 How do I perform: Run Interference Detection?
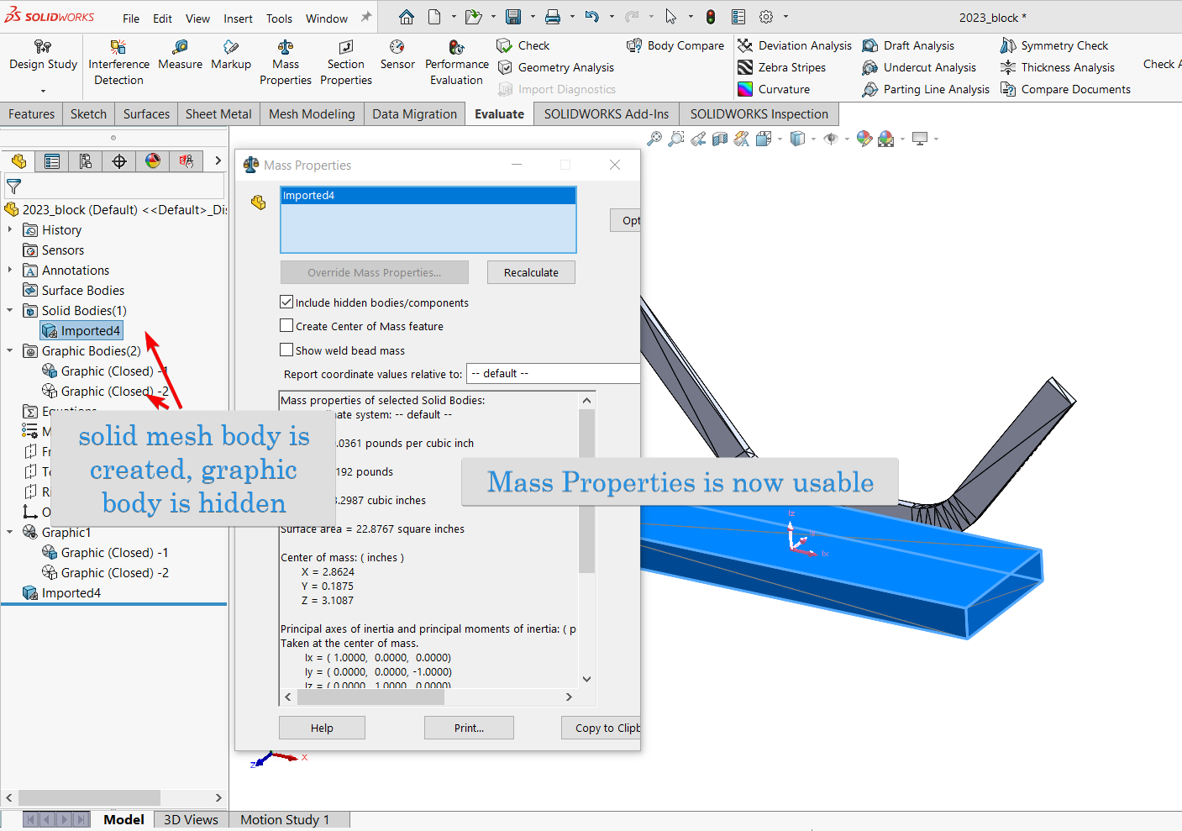tap(118, 62)
